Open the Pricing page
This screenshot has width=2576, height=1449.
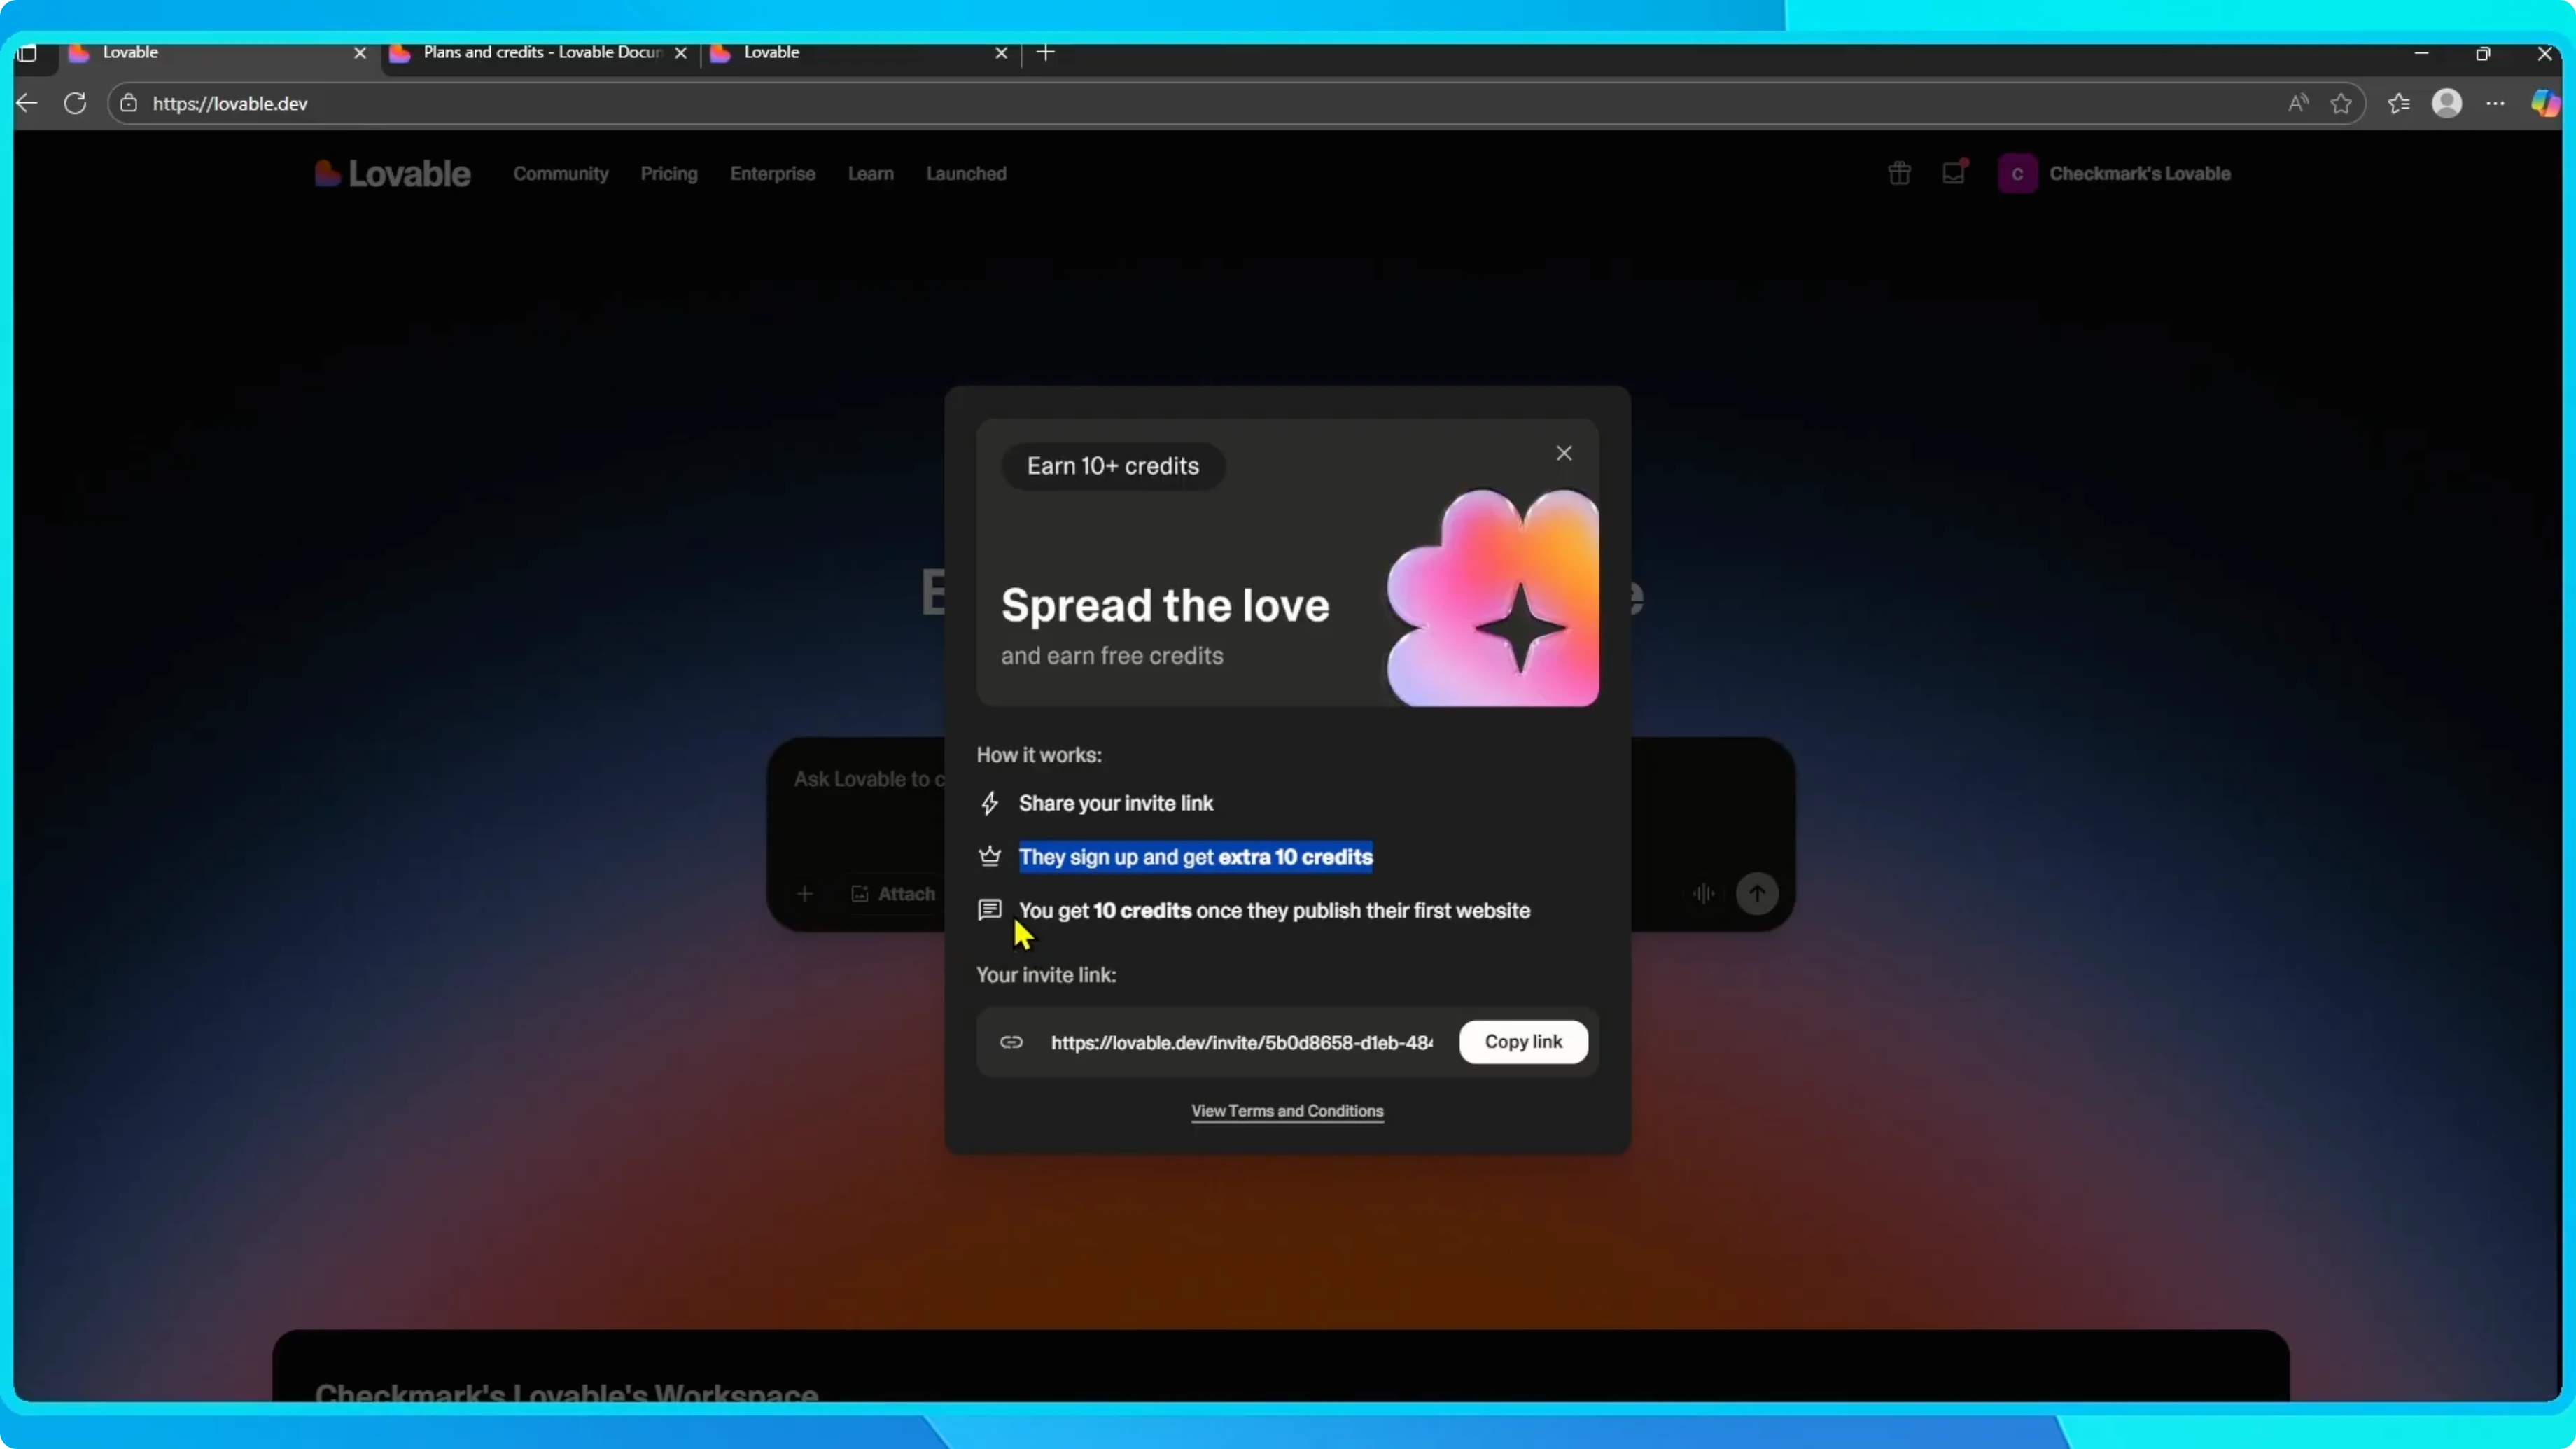pyautogui.click(x=669, y=173)
